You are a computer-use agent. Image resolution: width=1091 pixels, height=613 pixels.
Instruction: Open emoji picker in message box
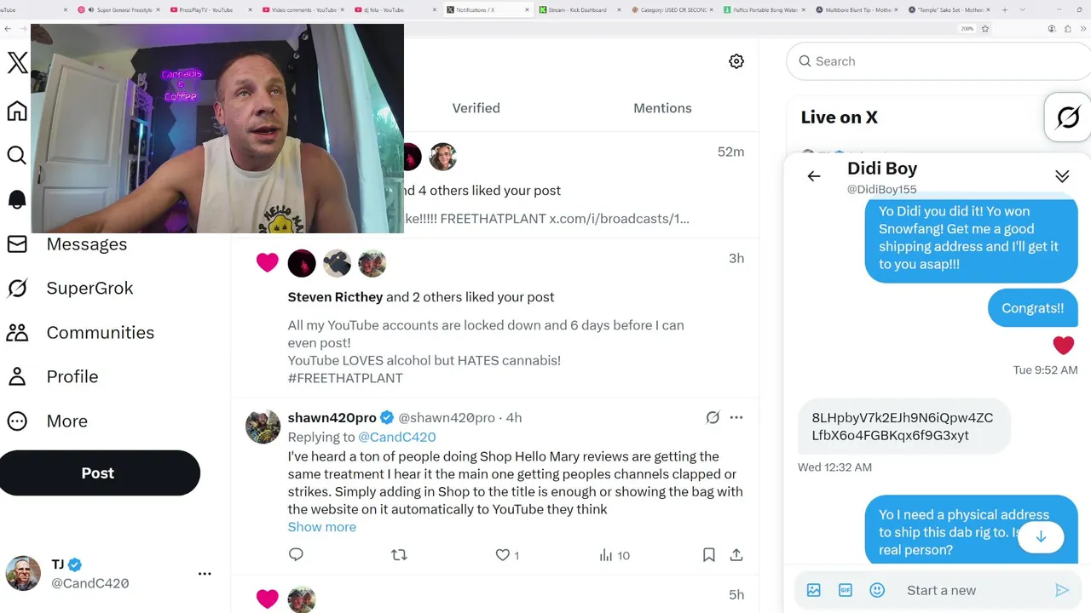click(877, 590)
